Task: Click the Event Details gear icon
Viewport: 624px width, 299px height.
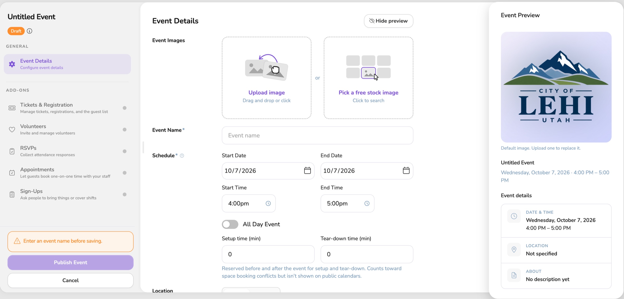Action: 12,64
